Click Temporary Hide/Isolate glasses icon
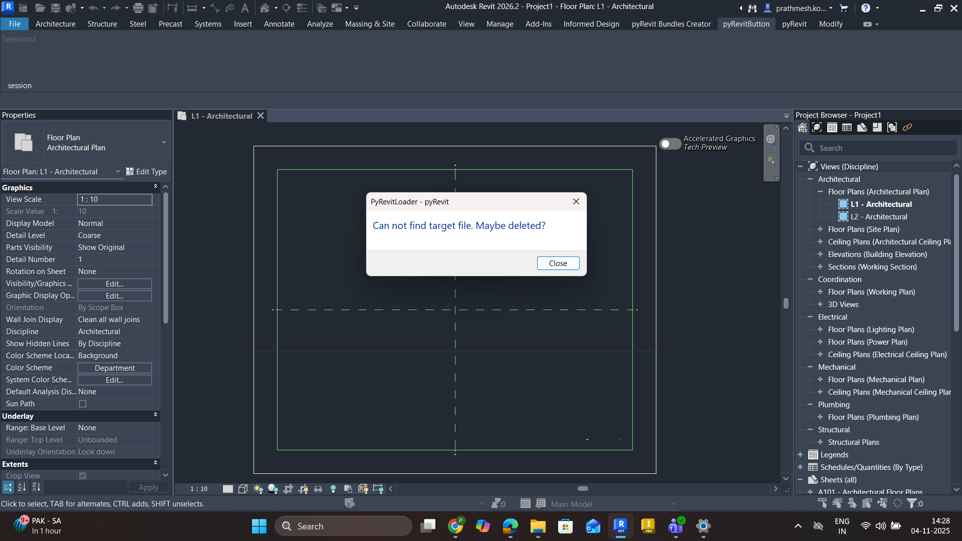The image size is (962, 541). coord(318,489)
